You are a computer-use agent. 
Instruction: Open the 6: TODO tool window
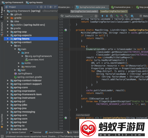(73, 132)
